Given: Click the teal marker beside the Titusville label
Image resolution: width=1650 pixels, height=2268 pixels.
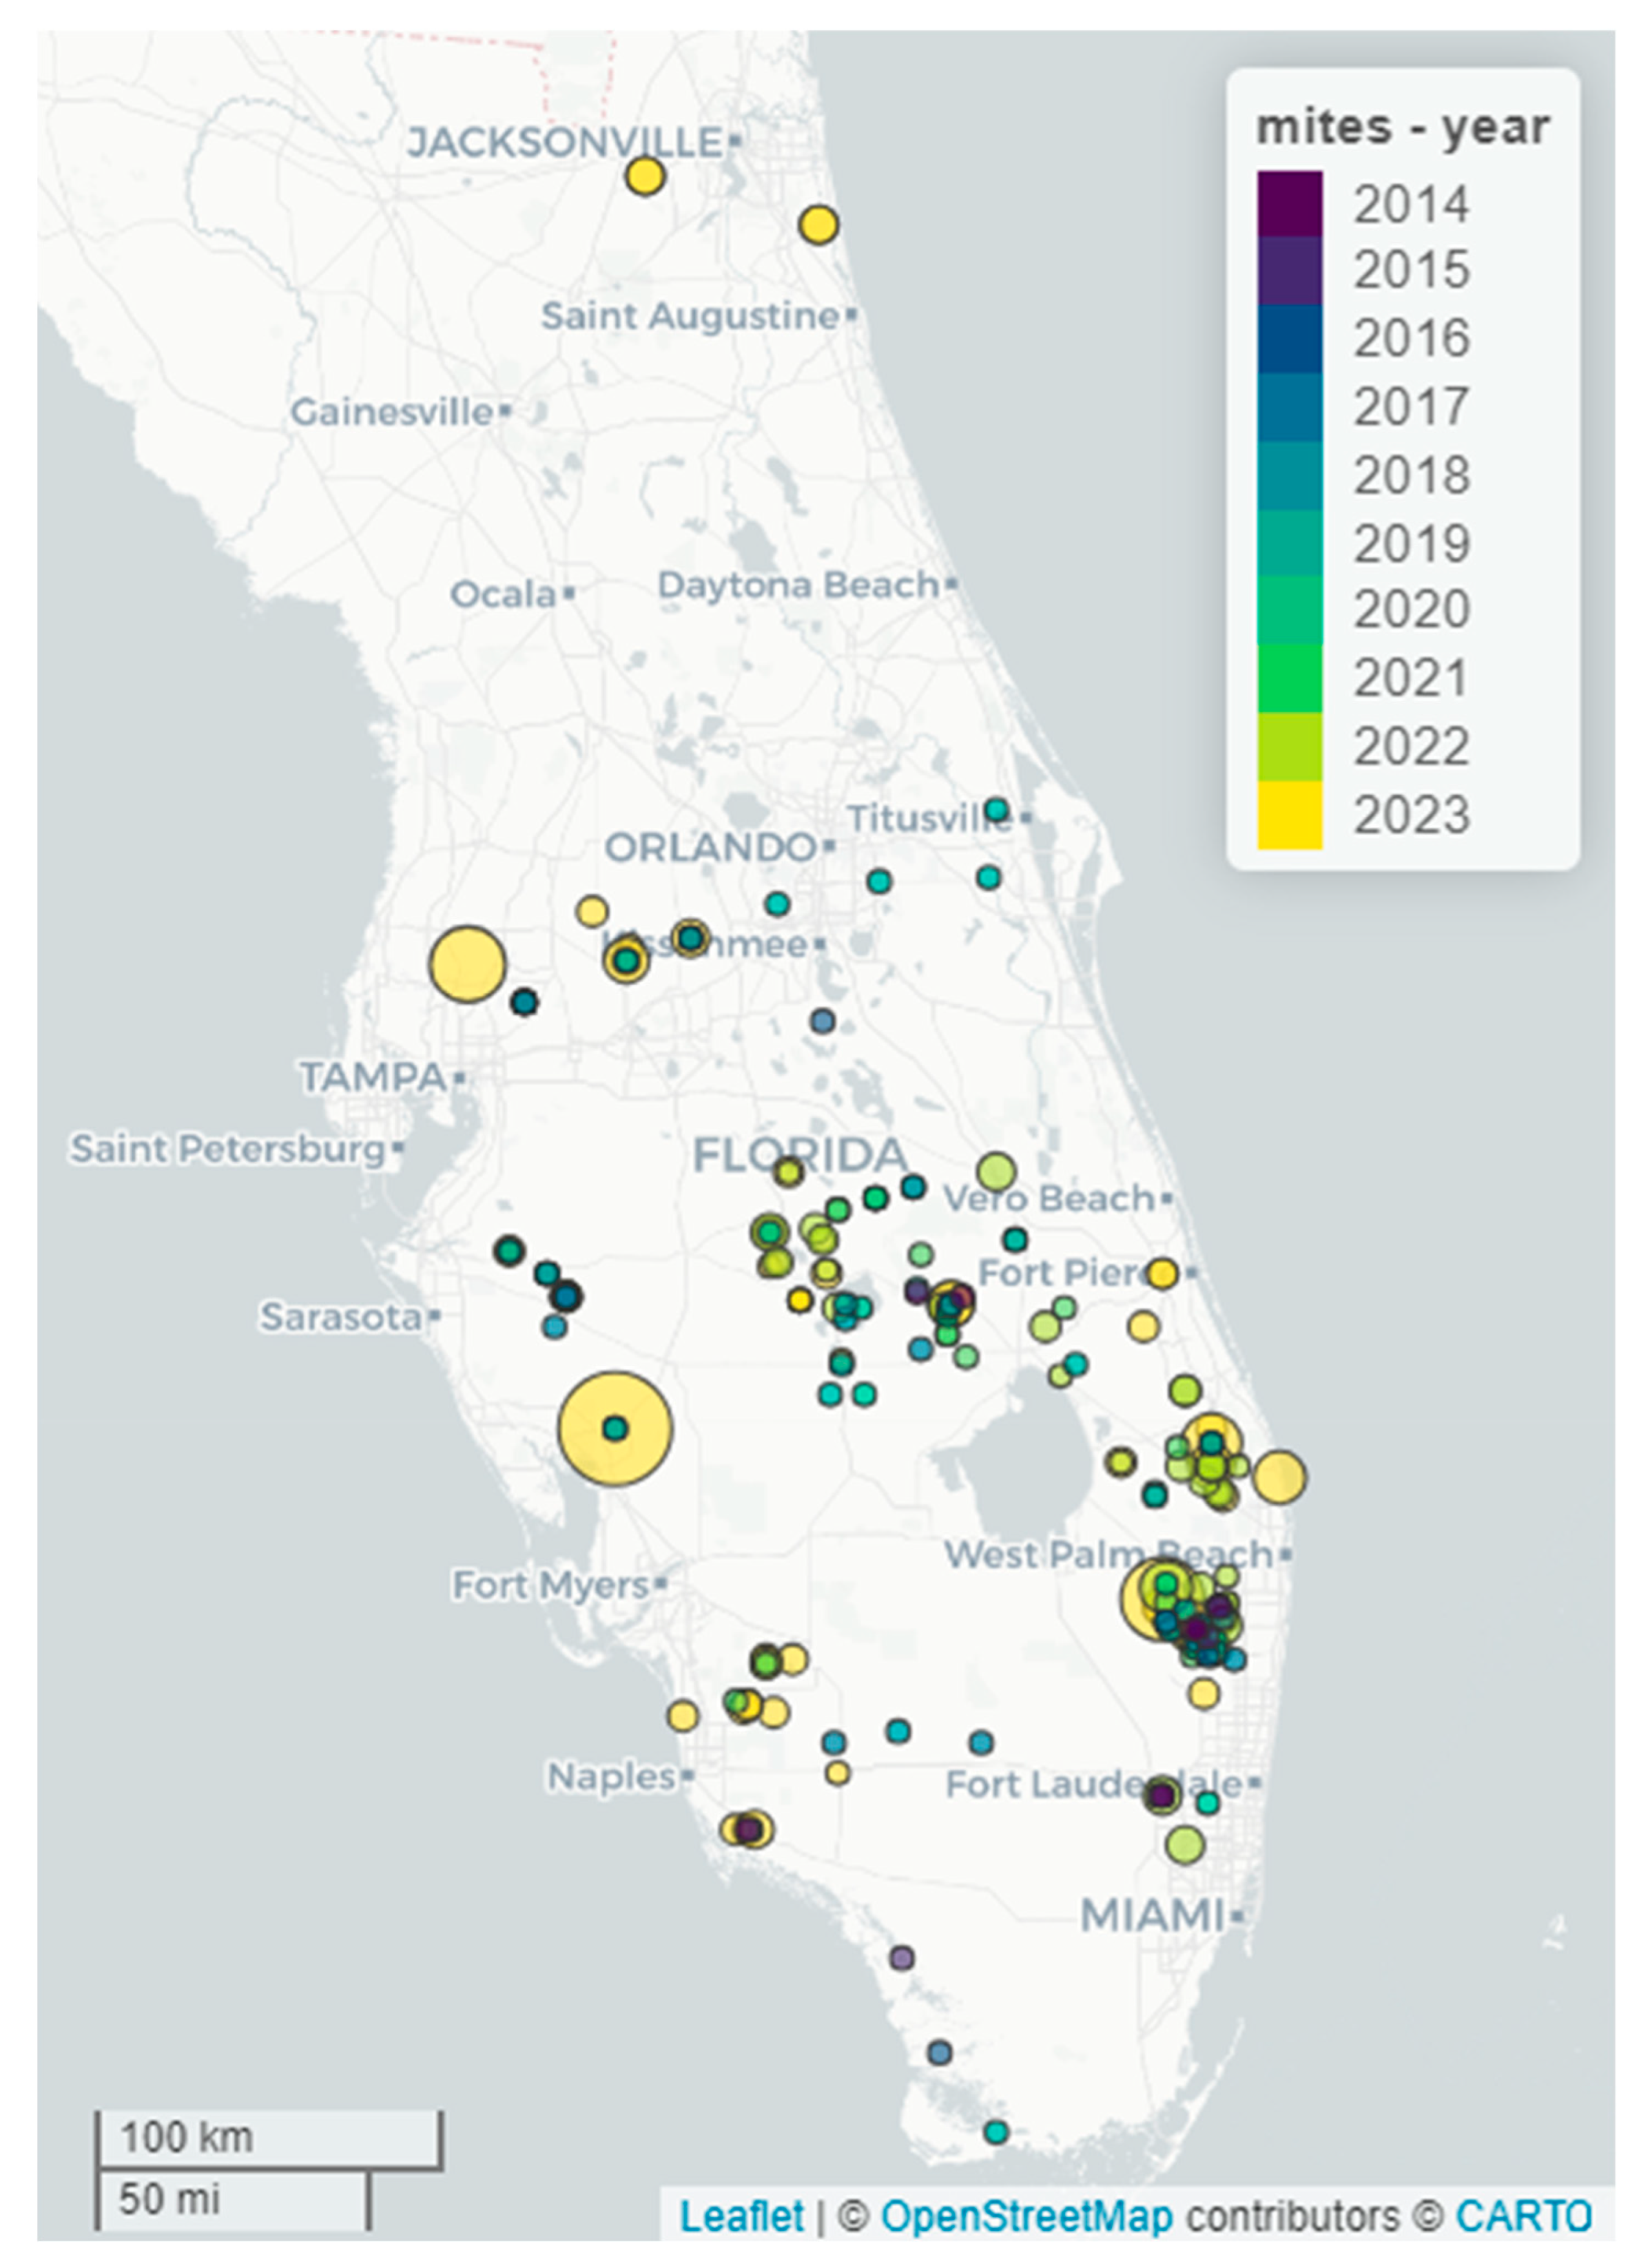Looking at the screenshot, I should click(x=996, y=809).
